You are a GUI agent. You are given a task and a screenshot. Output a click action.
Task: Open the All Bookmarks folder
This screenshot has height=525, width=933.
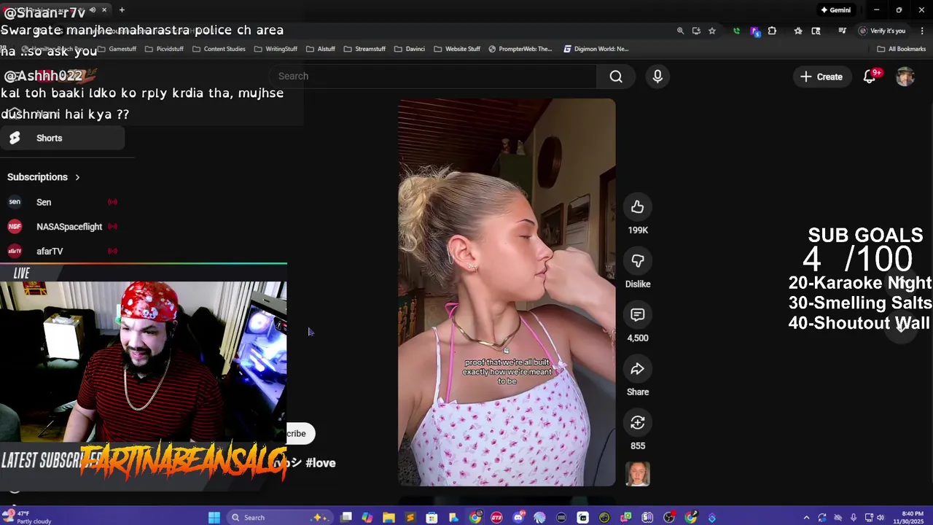[902, 49]
